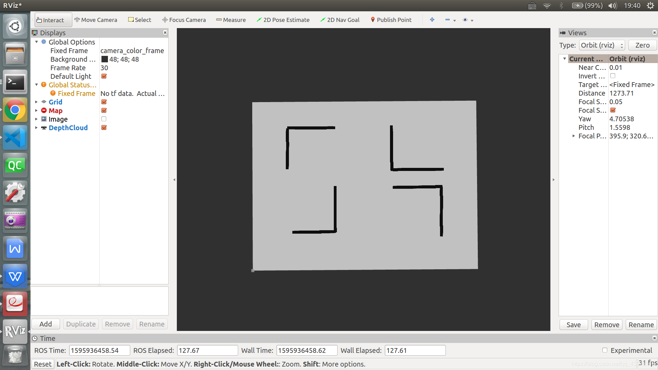
Task: Click the Background color swatch
Action: (105, 59)
